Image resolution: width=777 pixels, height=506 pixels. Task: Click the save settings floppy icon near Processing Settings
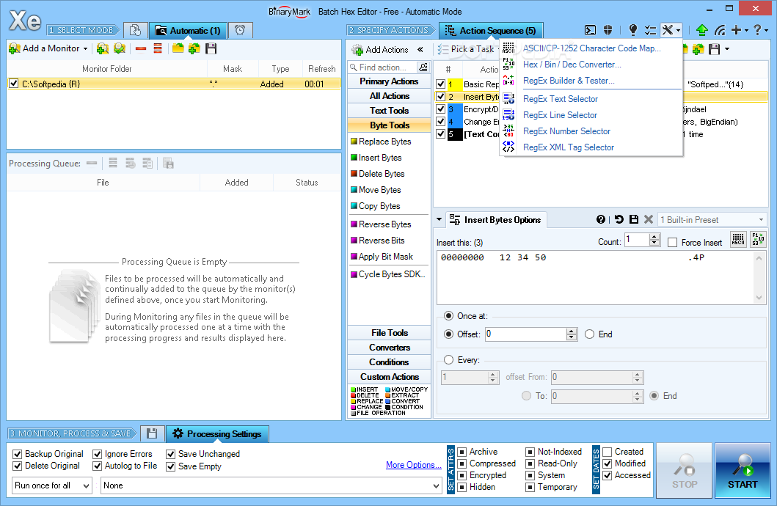152,433
